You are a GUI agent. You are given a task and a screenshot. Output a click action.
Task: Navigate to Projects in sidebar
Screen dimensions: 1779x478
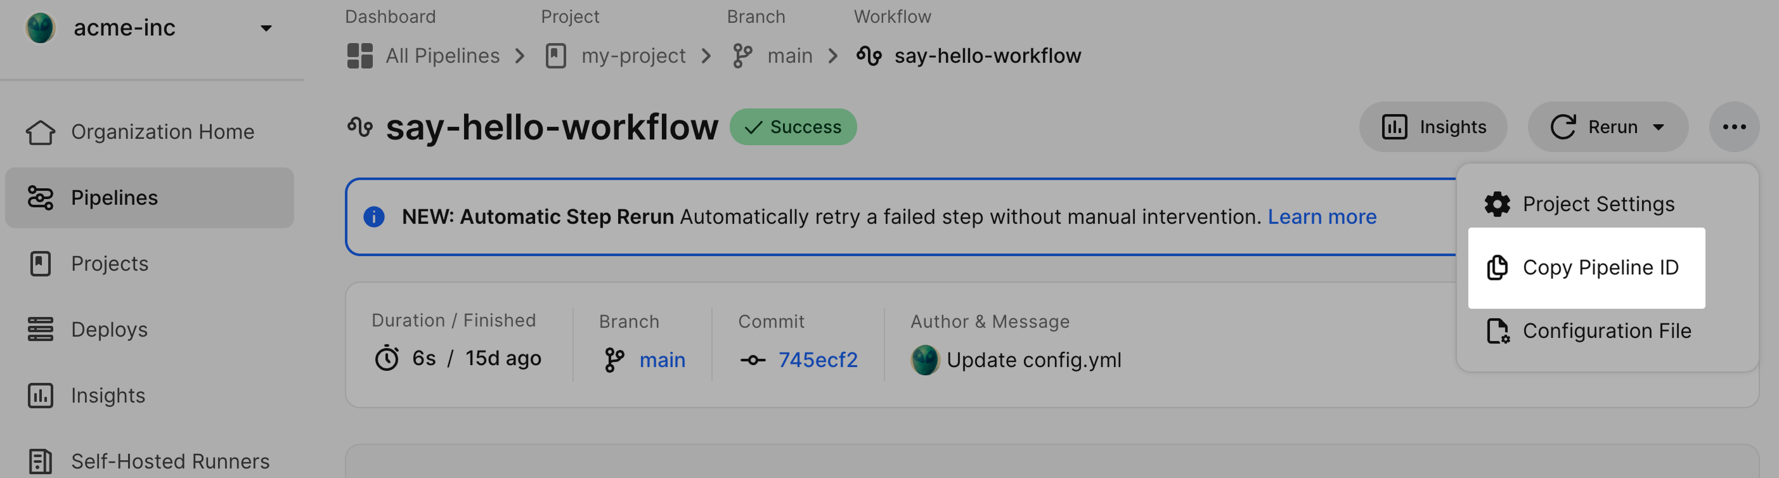pyautogui.click(x=109, y=264)
